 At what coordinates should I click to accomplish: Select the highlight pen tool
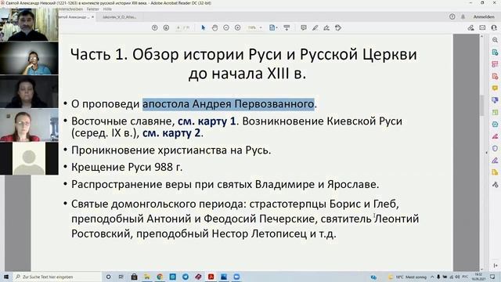pos(315,28)
